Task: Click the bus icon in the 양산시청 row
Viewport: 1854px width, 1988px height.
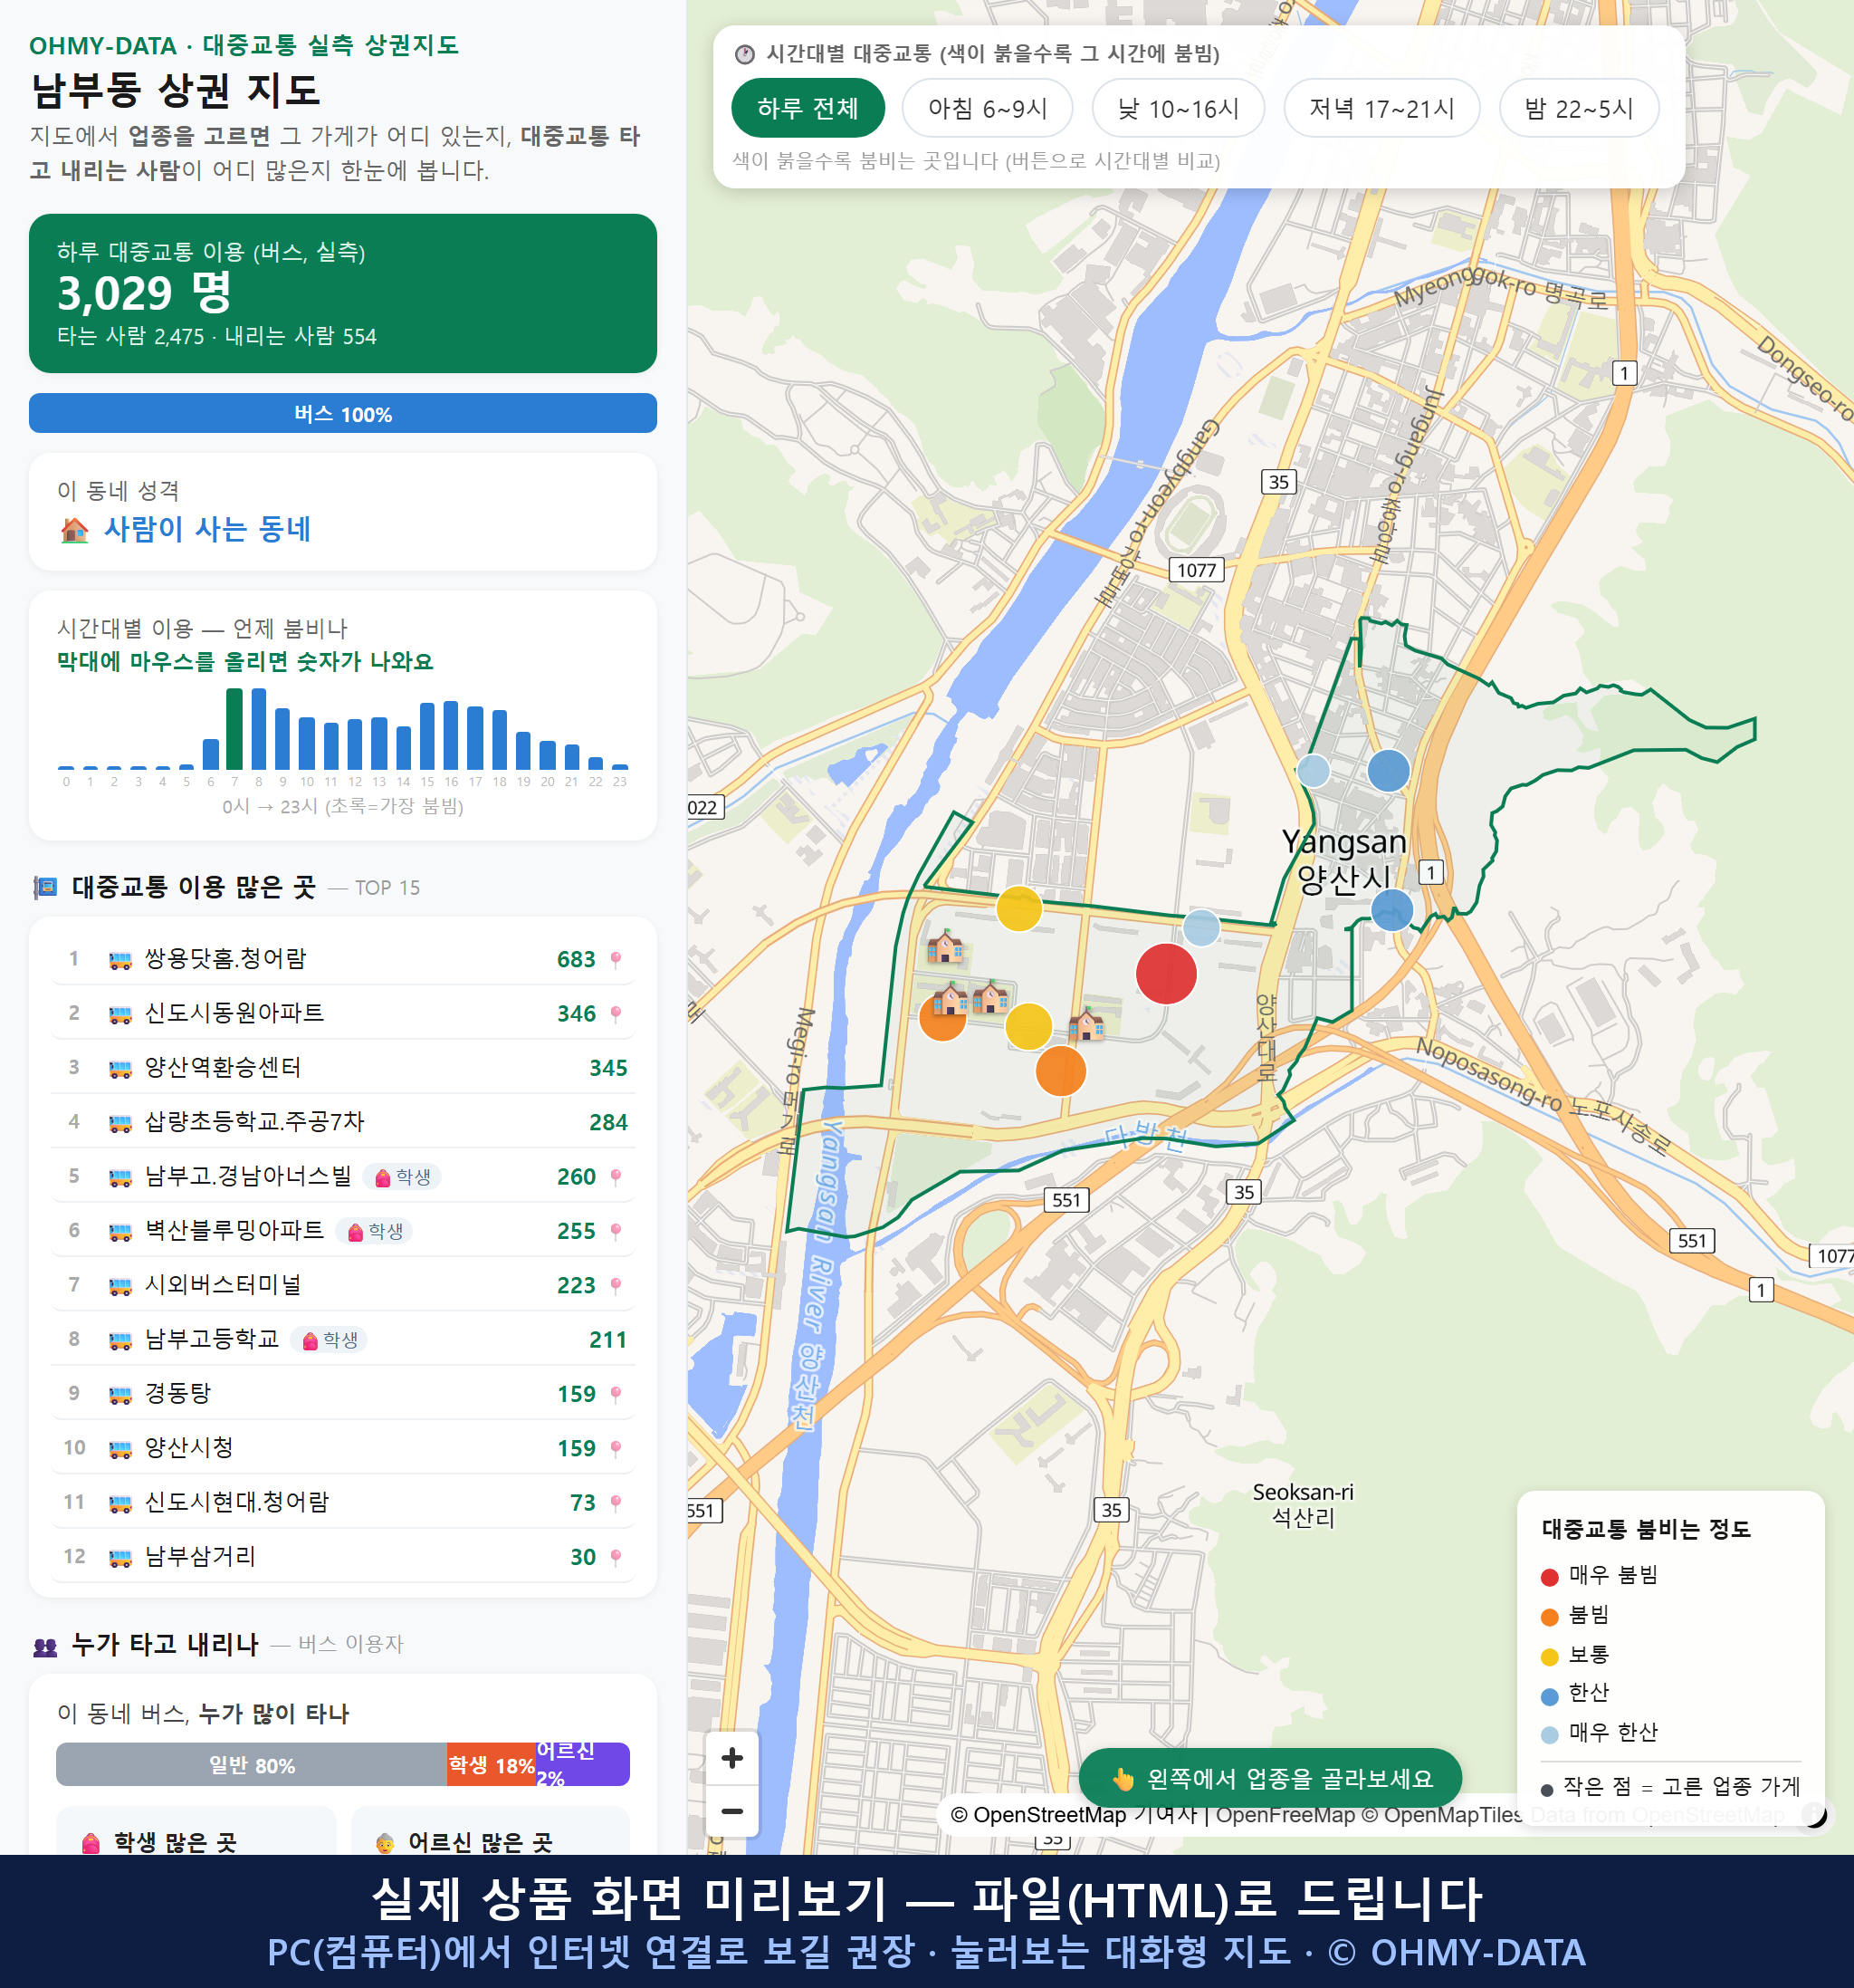Action: click(119, 1449)
